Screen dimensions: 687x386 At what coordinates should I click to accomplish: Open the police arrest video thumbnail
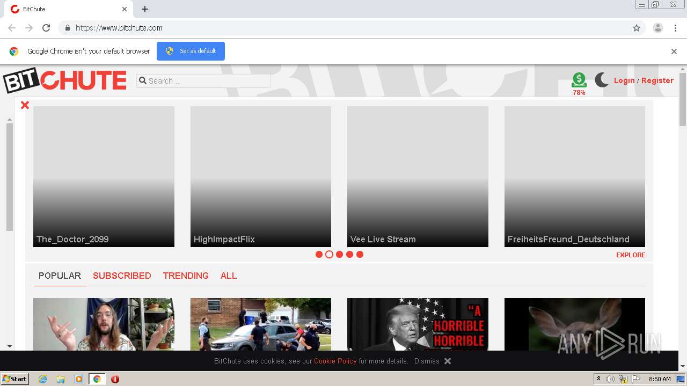click(261, 324)
